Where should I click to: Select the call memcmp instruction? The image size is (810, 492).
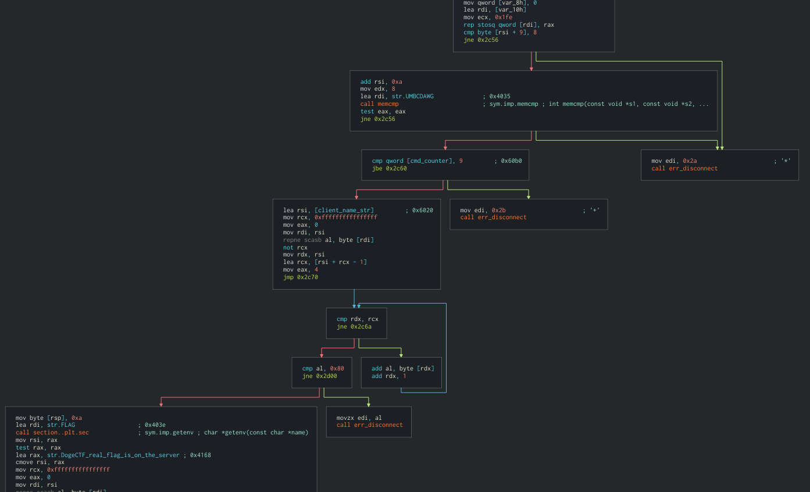click(x=379, y=104)
